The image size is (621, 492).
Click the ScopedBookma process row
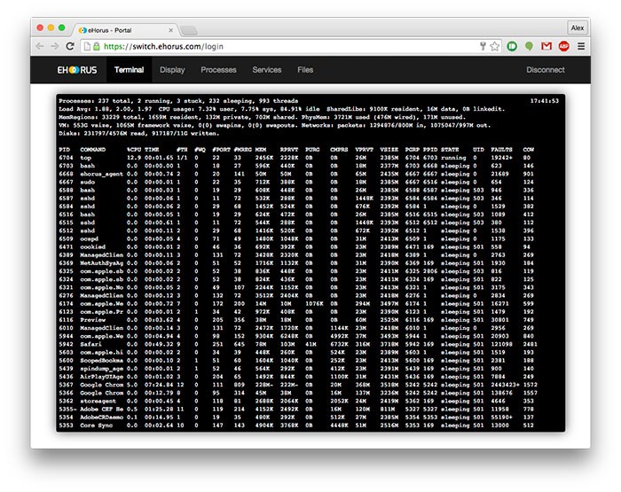point(296,361)
